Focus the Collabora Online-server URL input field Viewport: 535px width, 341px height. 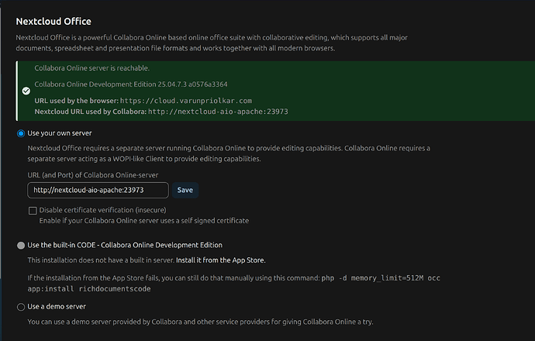tap(98, 190)
